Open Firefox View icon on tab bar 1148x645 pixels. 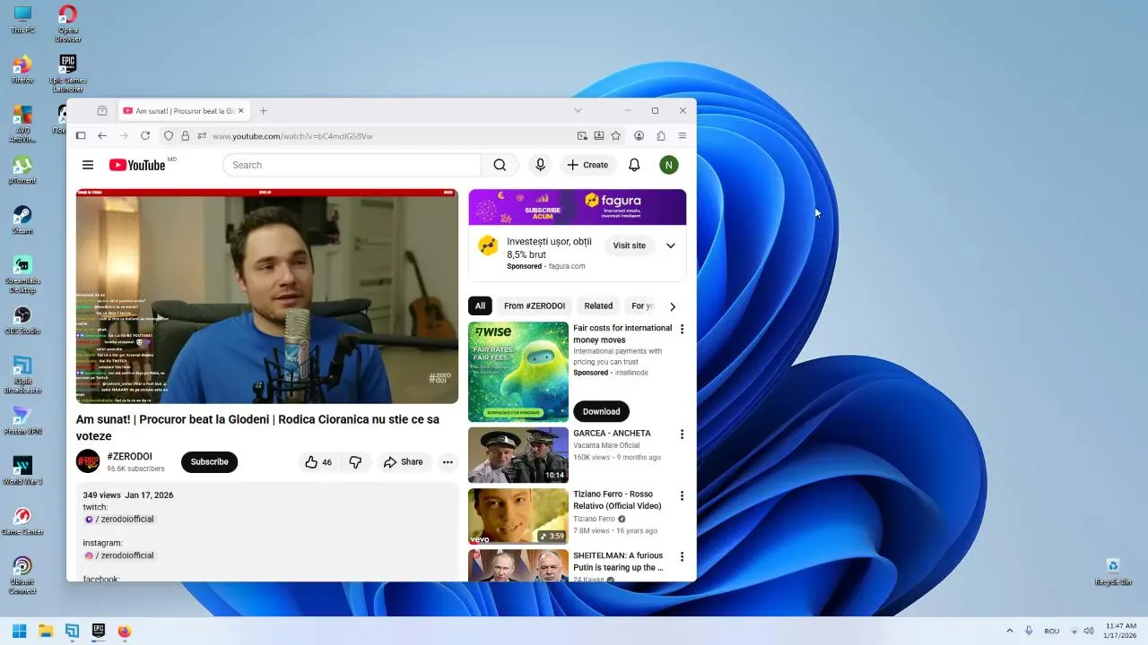click(102, 111)
